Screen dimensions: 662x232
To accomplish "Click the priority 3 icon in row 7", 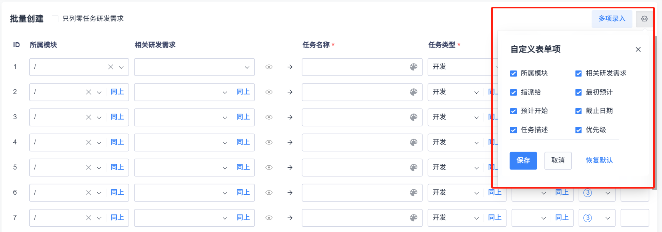I will point(588,218).
